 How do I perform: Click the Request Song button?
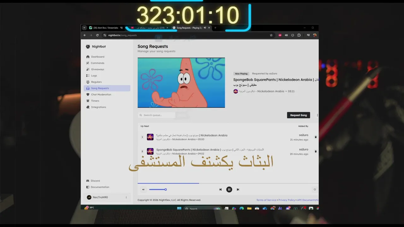pos(298,115)
